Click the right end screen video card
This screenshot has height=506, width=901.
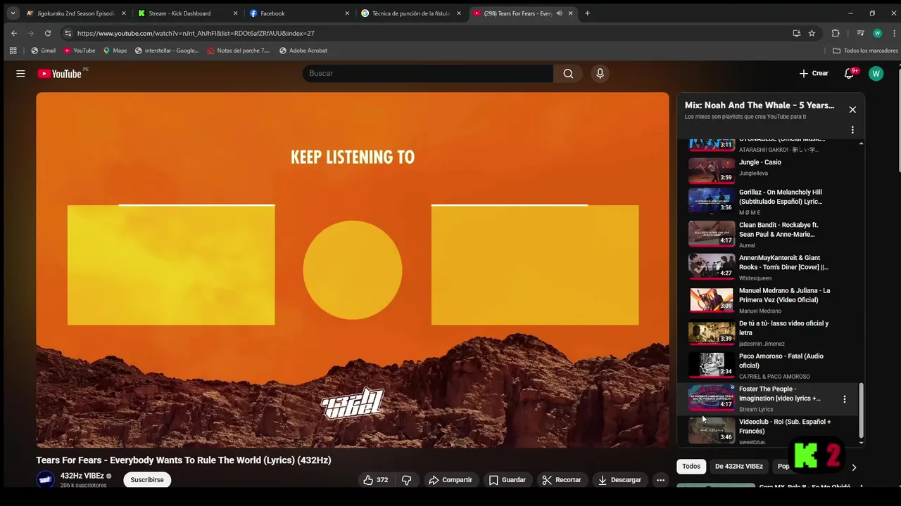[x=535, y=265]
